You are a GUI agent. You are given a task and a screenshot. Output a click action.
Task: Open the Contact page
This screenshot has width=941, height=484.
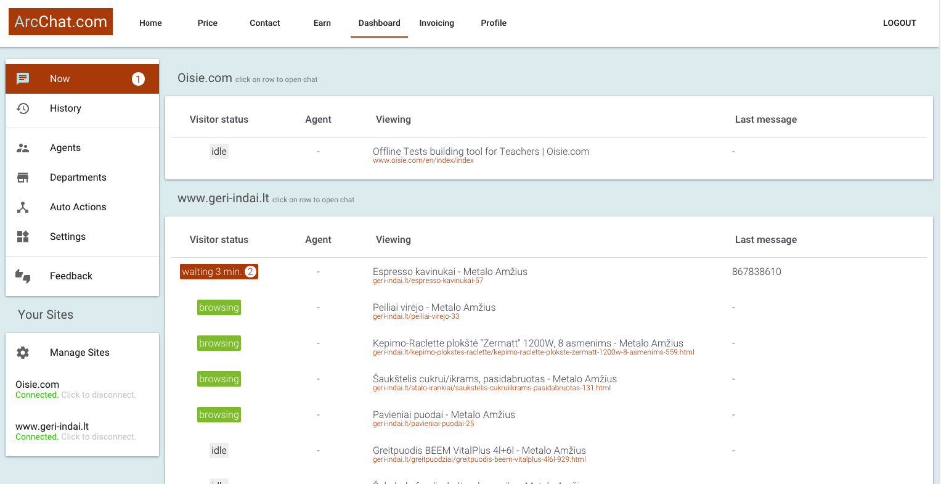coord(264,23)
